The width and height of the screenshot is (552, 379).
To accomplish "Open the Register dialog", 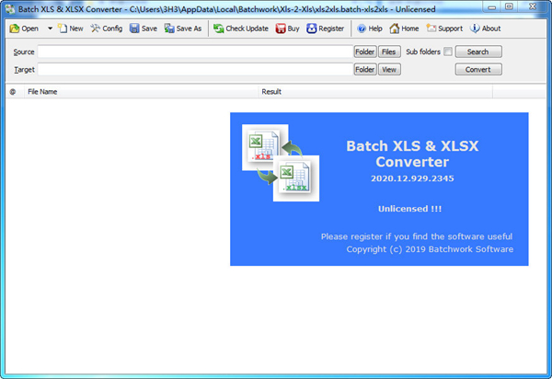I will (325, 29).
